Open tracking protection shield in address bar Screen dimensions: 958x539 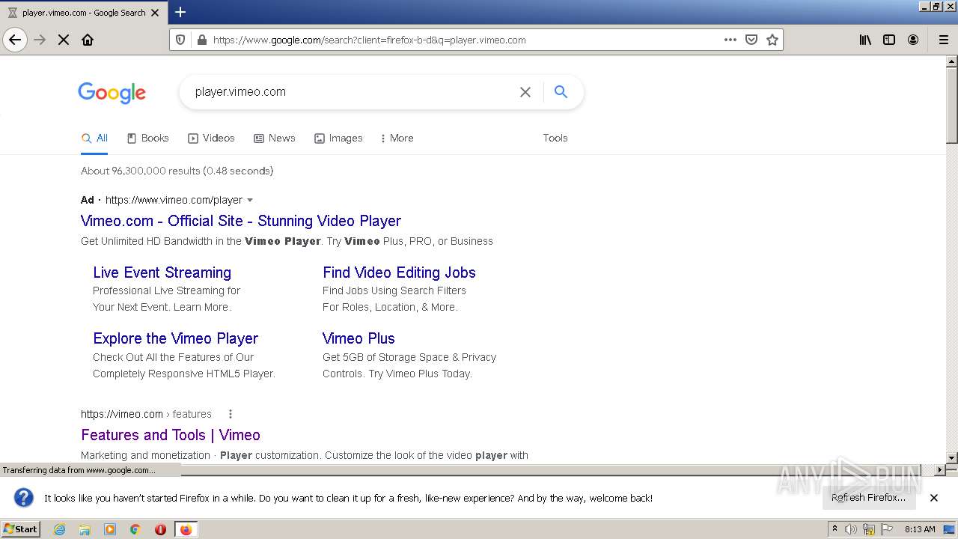[x=180, y=40]
